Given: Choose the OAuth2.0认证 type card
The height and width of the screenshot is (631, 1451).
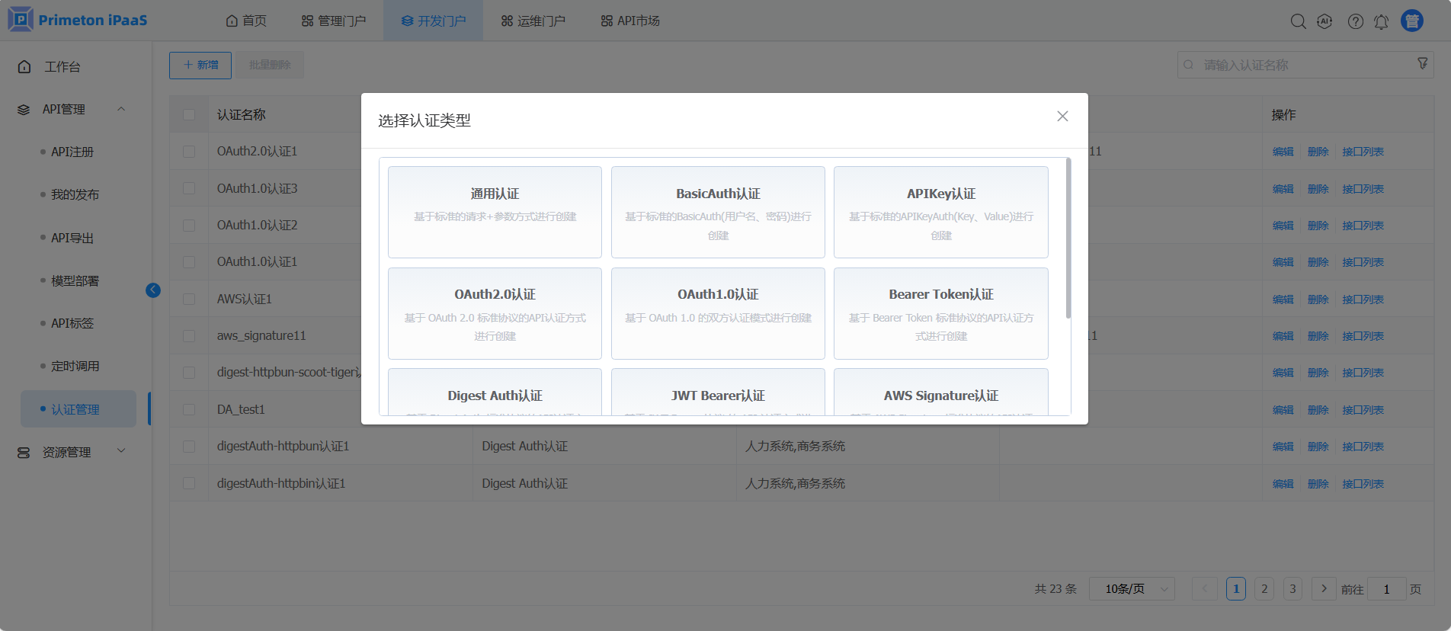Looking at the screenshot, I should (x=495, y=313).
